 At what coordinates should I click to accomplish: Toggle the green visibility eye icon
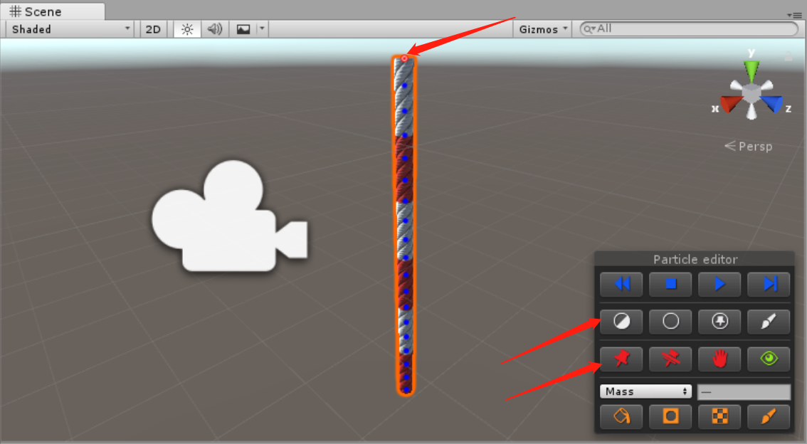769,359
